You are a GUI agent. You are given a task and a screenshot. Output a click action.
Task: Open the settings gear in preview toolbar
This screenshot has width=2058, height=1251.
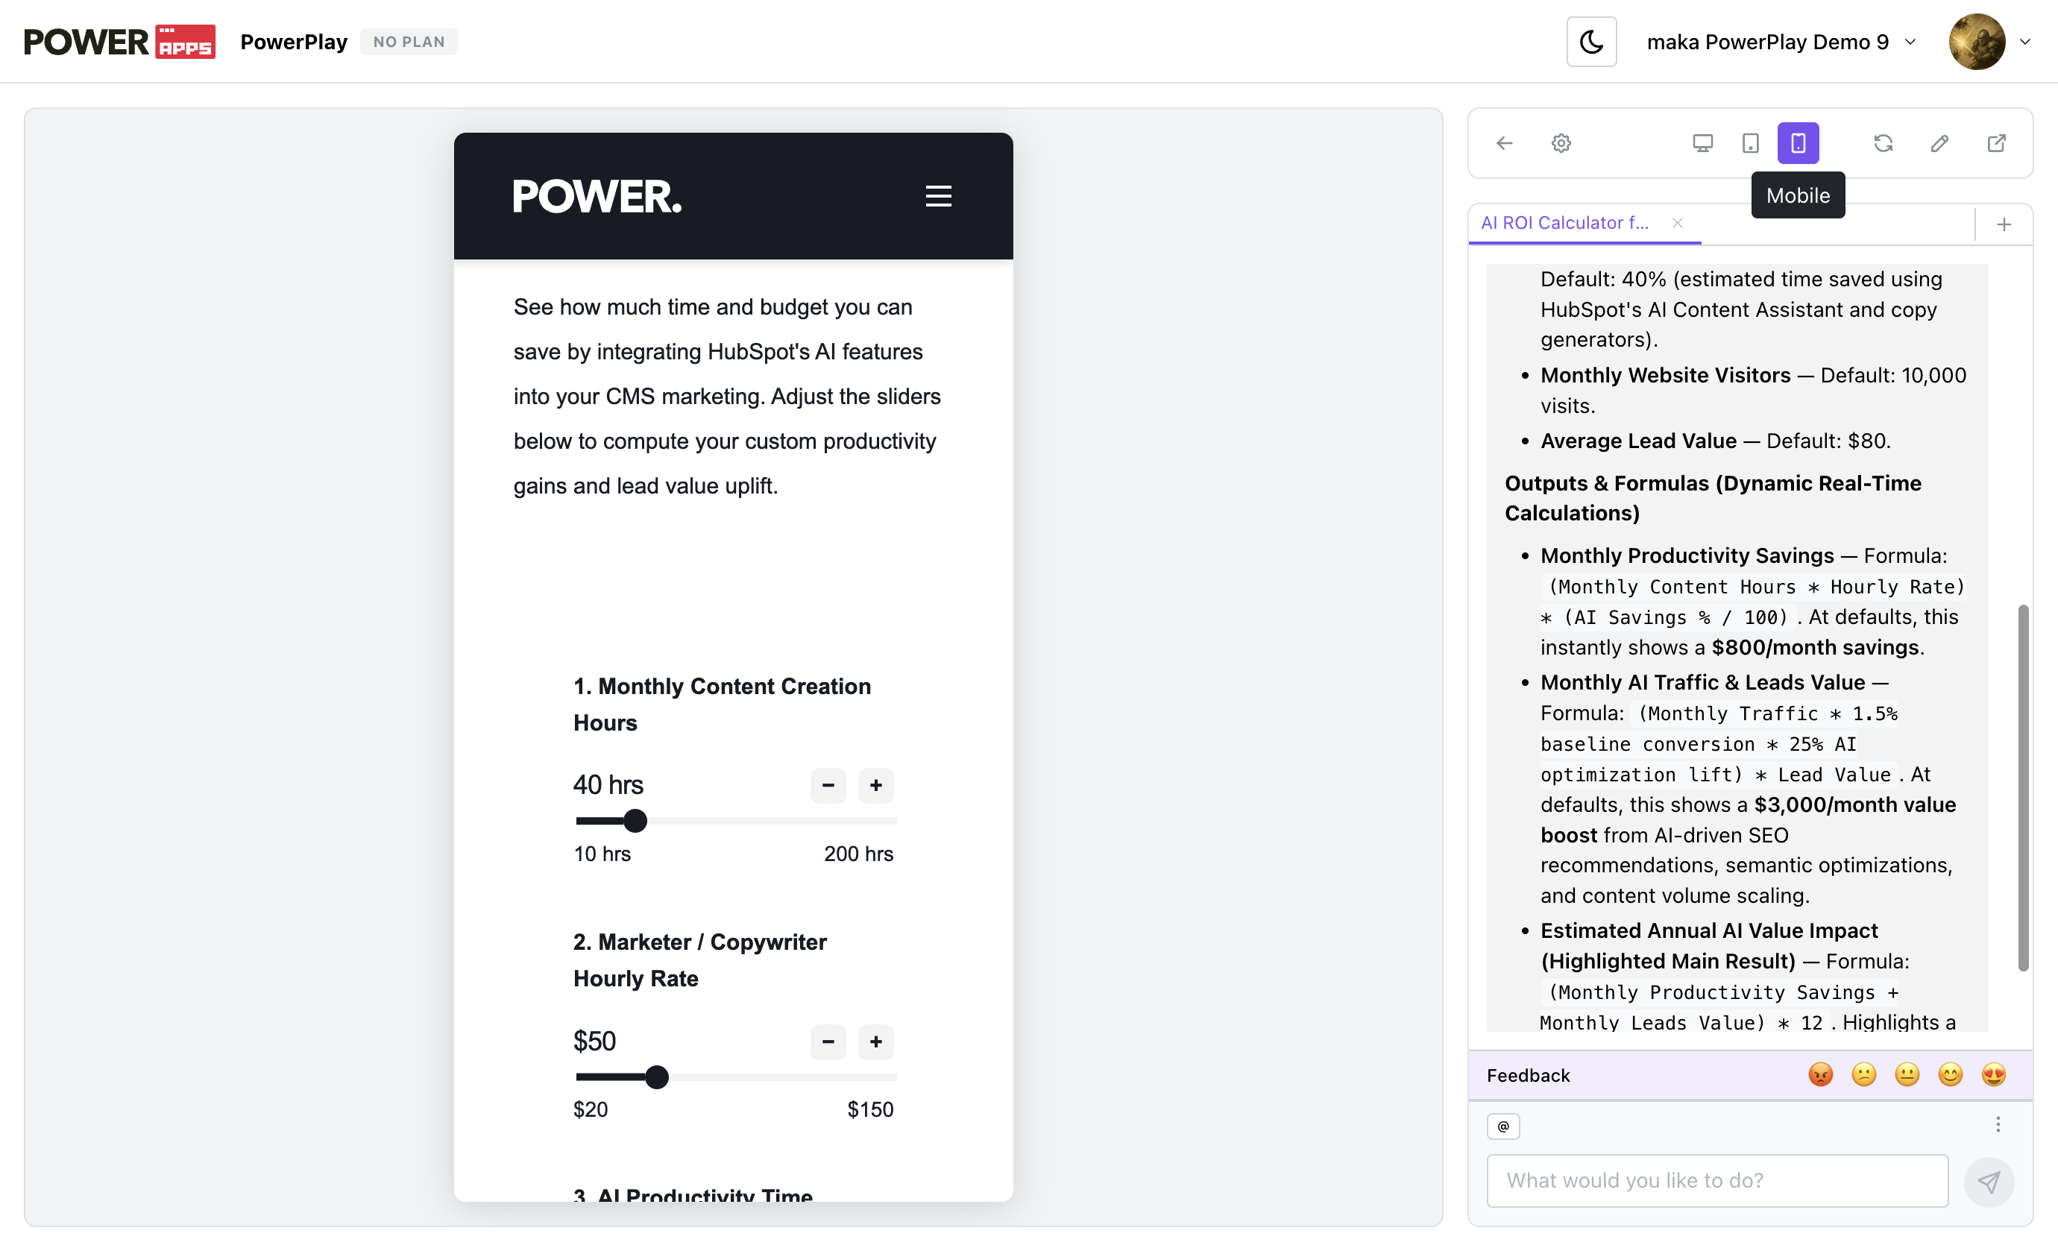pos(1561,144)
